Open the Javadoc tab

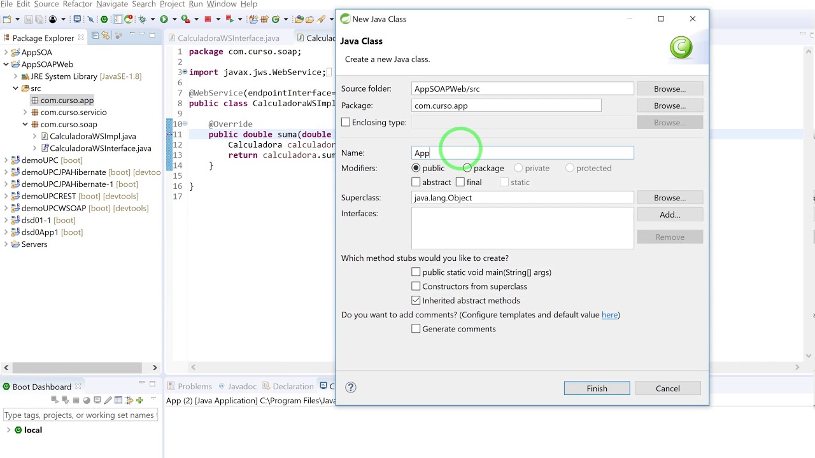tap(237, 386)
